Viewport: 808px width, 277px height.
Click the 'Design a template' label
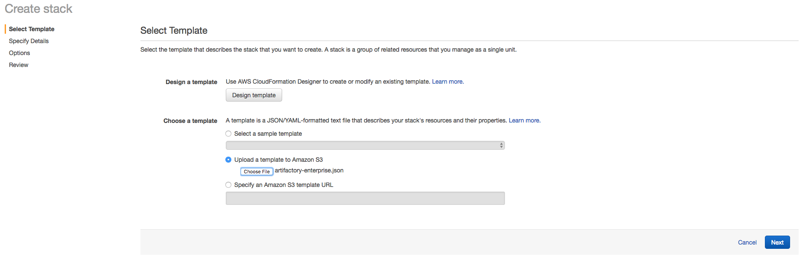click(x=191, y=82)
